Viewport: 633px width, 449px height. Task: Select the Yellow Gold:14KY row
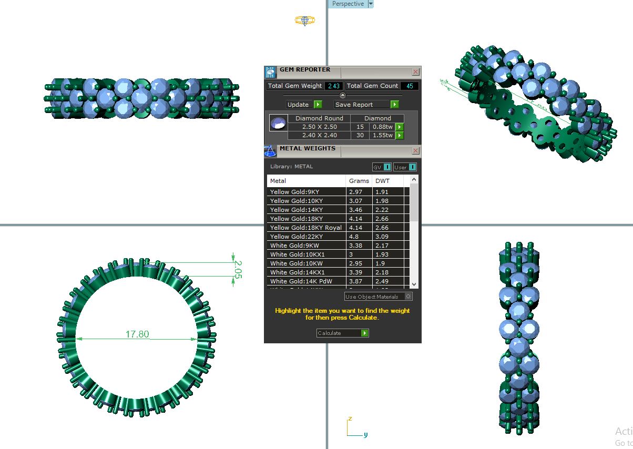click(x=338, y=210)
